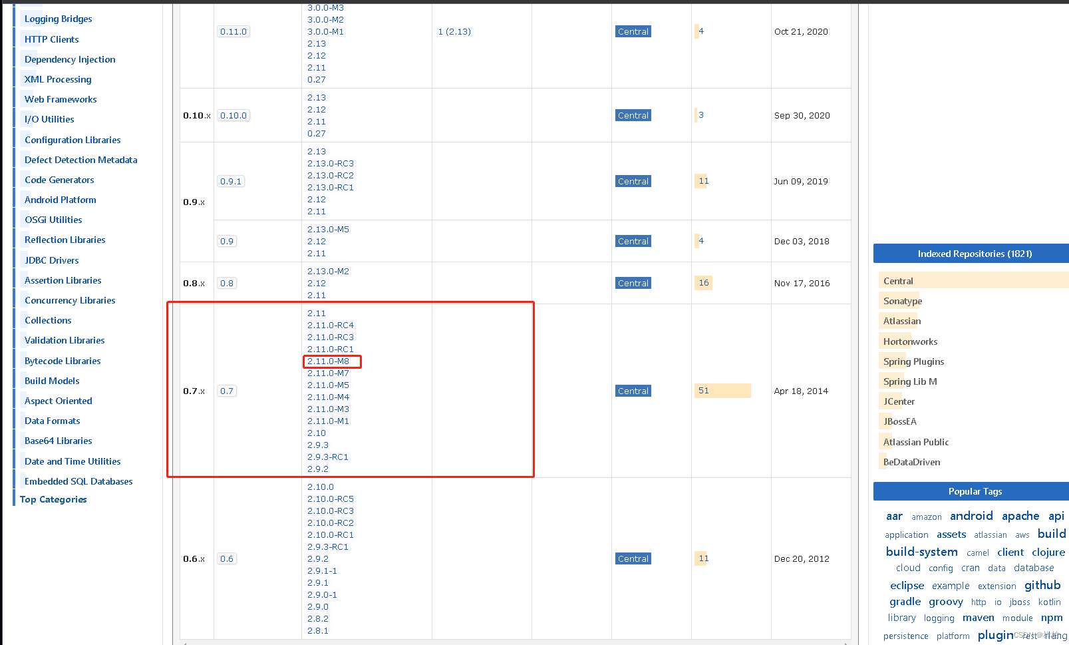Select Web Frameworks category
Screen dimensions: 1069x645
61,99
